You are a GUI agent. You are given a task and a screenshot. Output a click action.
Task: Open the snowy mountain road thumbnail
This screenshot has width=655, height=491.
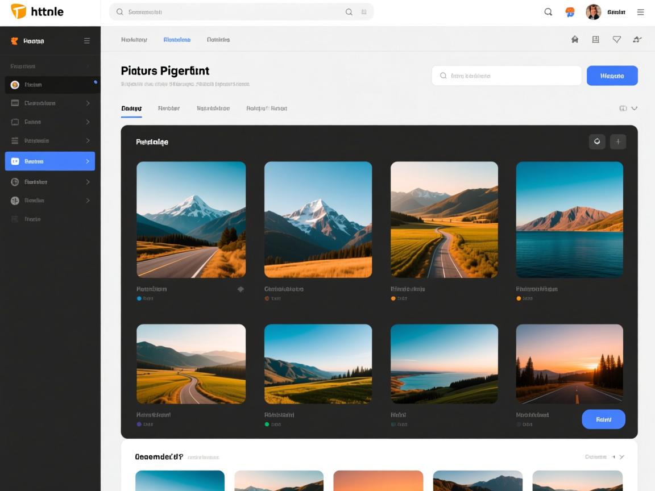coord(191,219)
